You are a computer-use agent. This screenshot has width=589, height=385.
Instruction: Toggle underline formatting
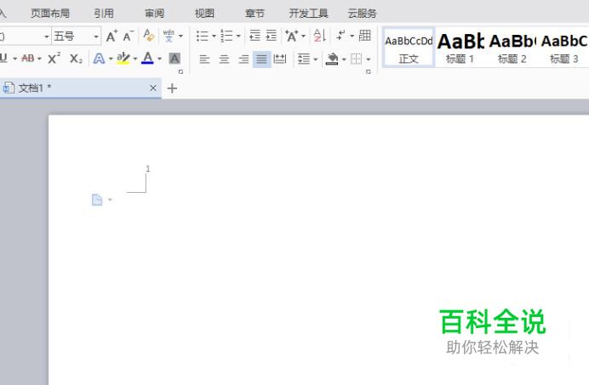click(x=3, y=58)
